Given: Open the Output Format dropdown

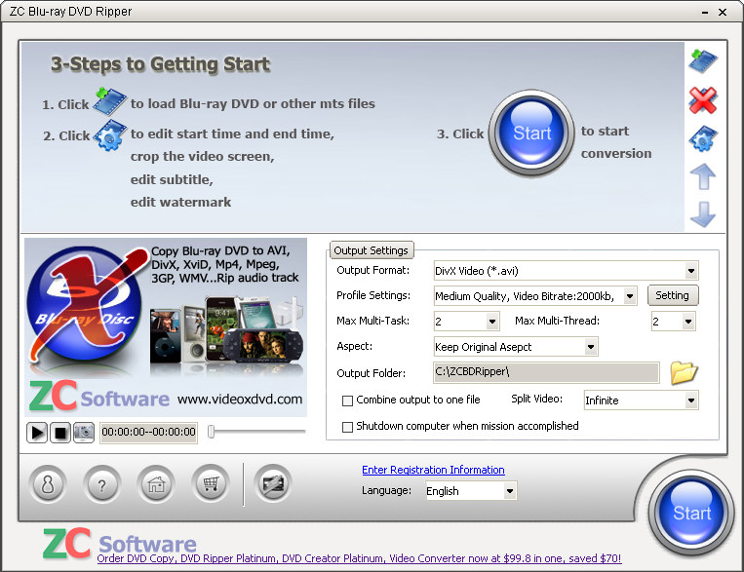Looking at the screenshot, I should click(690, 271).
